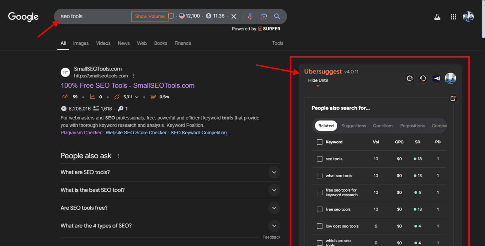Click the key icon next to 1
Screen dimensions: 485x246
pos(120,108)
